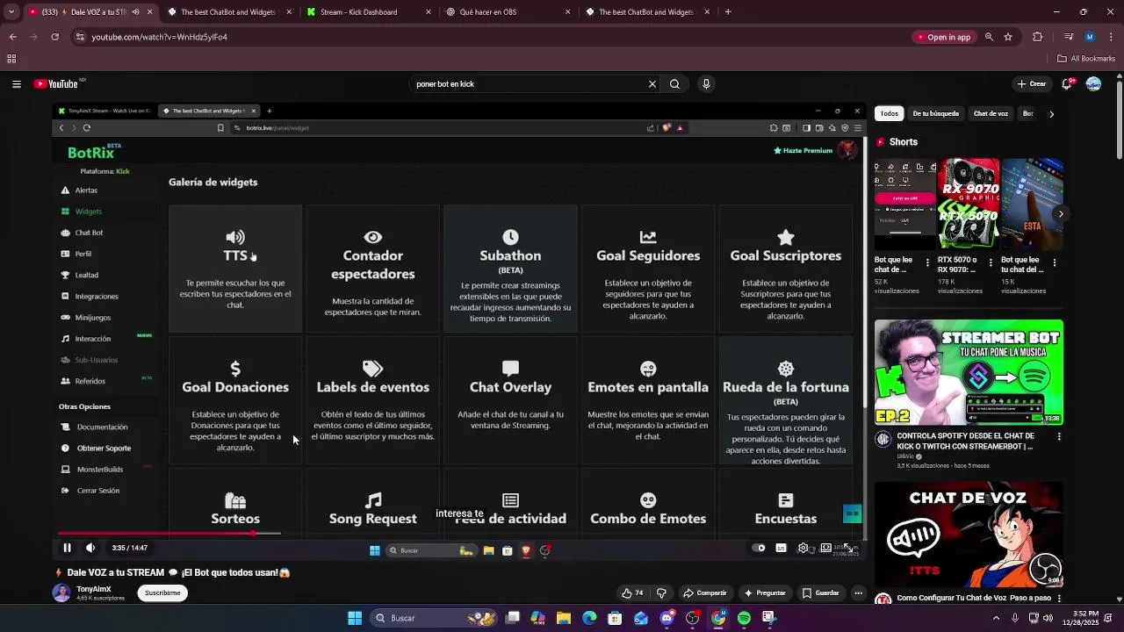Switch to Qué hacer en OBS tab
The image size is (1124, 632).
pyautogui.click(x=508, y=12)
